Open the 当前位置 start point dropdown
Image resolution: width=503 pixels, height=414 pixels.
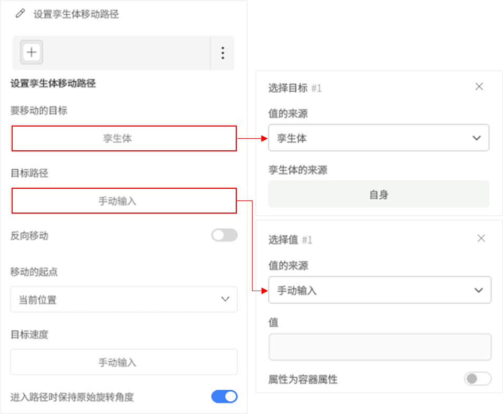click(124, 300)
